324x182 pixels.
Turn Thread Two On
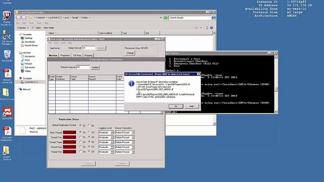pyautogui.click(x=80, y=137)
